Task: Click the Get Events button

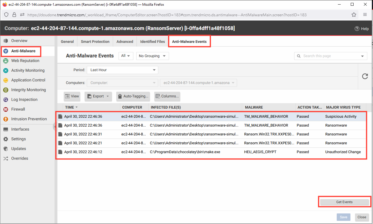Action: click(x=344, y=202)
